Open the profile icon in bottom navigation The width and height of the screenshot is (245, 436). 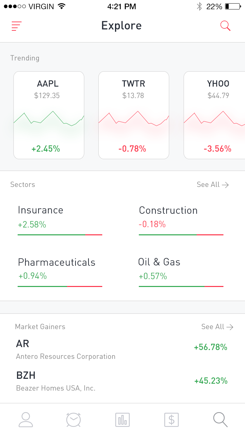(x=25, y=420)
